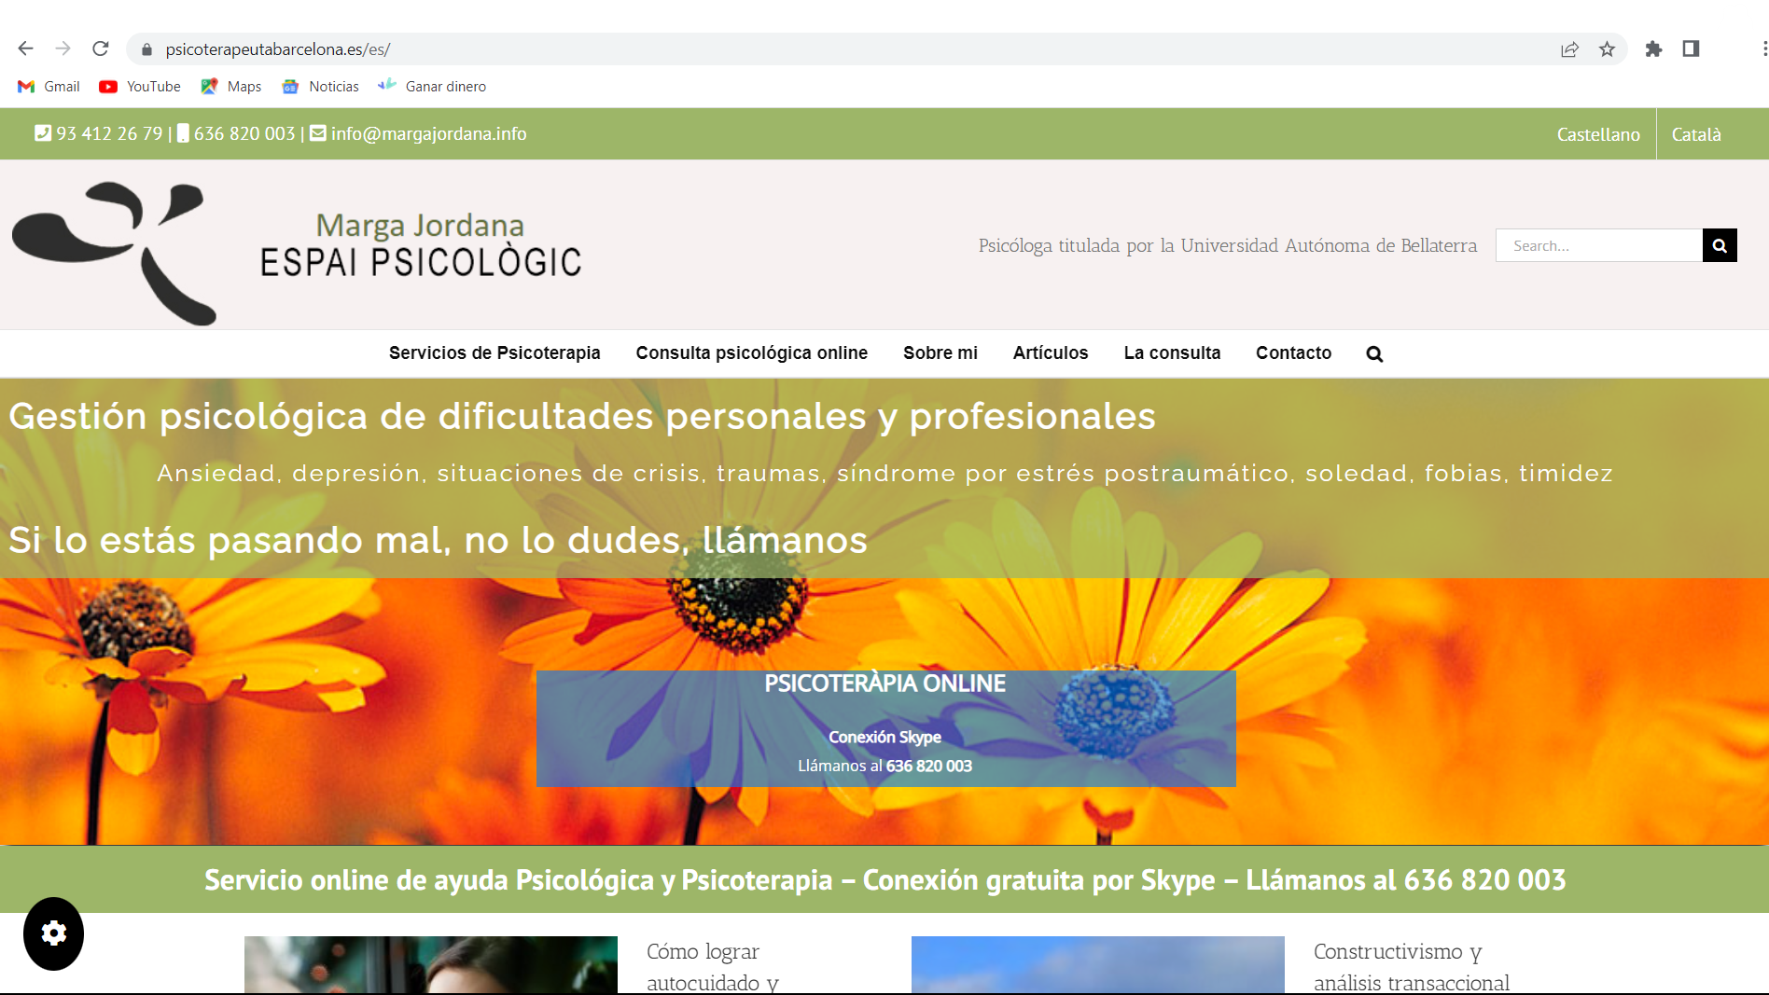Go back using the browser back arrow
Image resolution: width=1769 pixels, height=995 pixels.
point(25,48)
